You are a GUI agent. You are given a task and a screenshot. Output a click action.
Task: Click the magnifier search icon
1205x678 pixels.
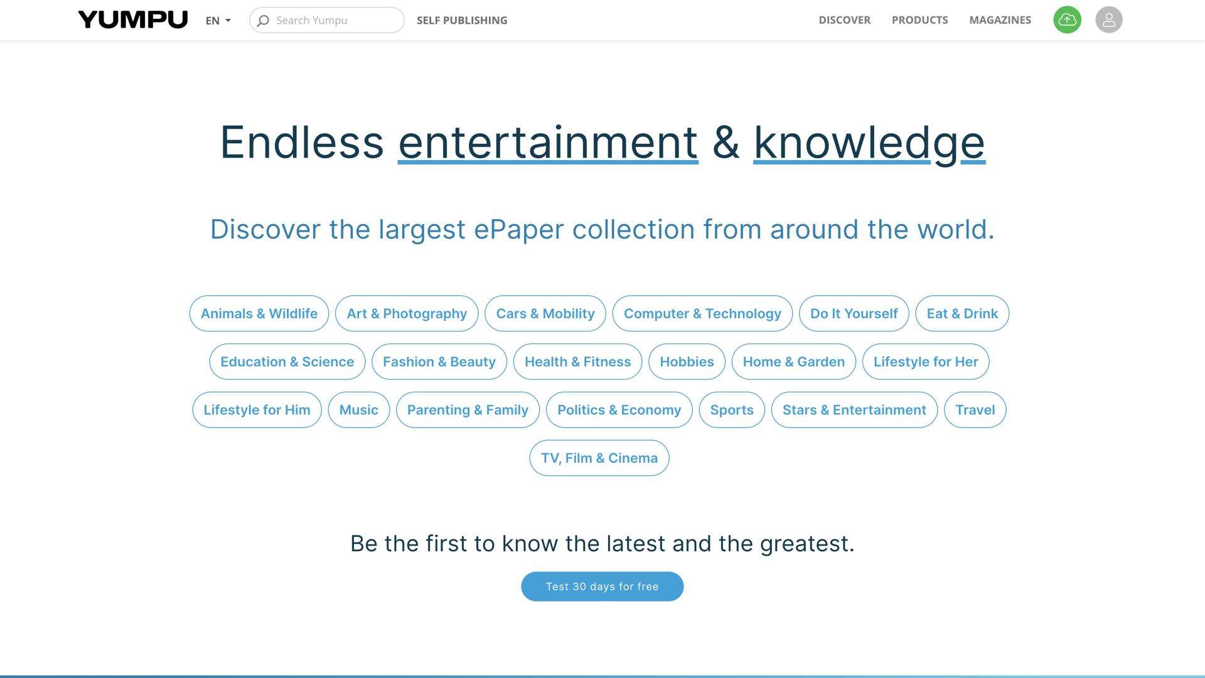pyautogui.click(x=263, y=21)
